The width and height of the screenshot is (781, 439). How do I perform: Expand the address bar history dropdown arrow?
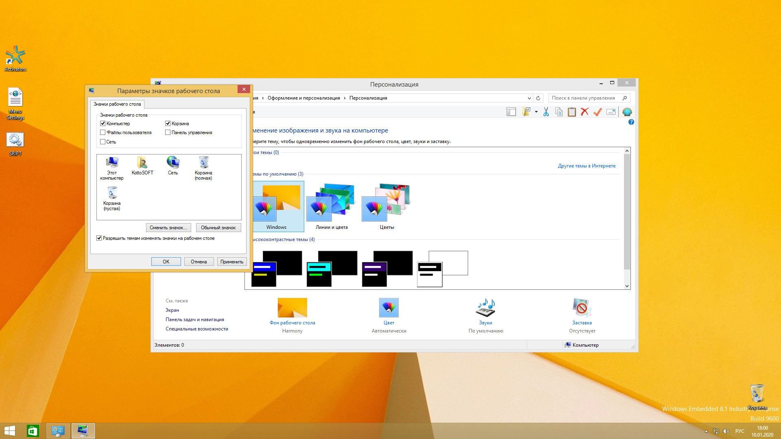(x=529, y=98)
